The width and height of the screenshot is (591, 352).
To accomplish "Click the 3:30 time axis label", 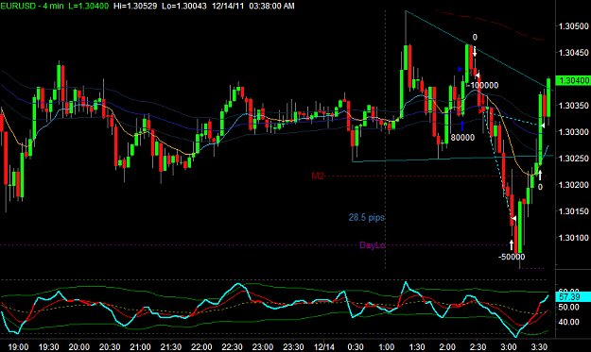I will (539, 346).
